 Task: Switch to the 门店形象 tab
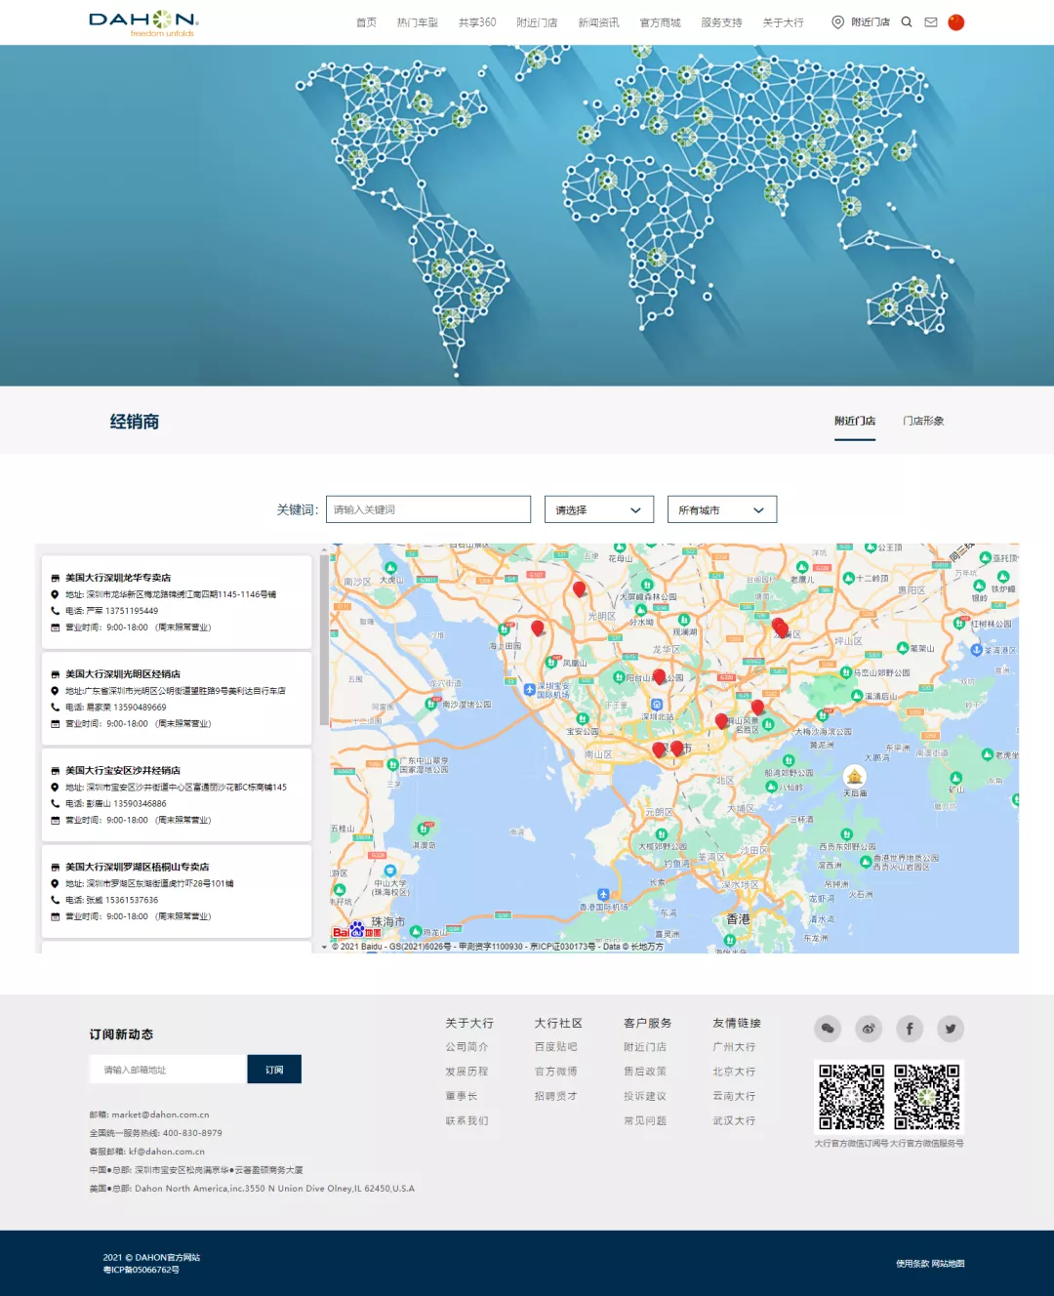[923, 421]
